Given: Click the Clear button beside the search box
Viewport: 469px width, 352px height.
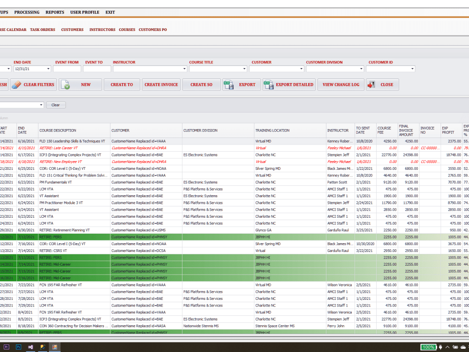Looking at the screenshot, I should pos(55,105).
